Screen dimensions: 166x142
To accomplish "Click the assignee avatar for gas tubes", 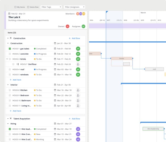I will (x=78, y=49).
